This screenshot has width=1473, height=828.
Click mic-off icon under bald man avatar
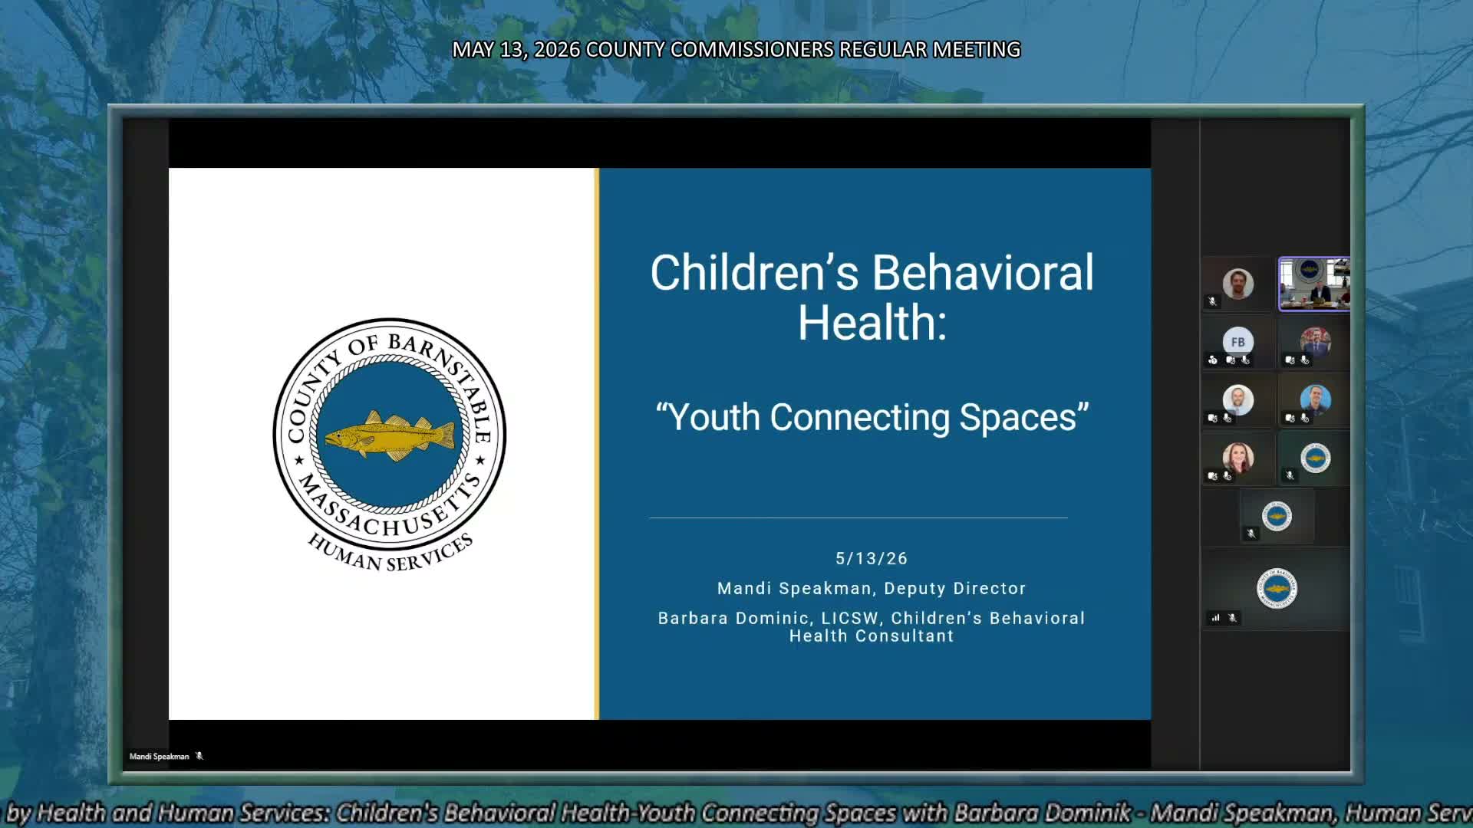click(1227, 418)
